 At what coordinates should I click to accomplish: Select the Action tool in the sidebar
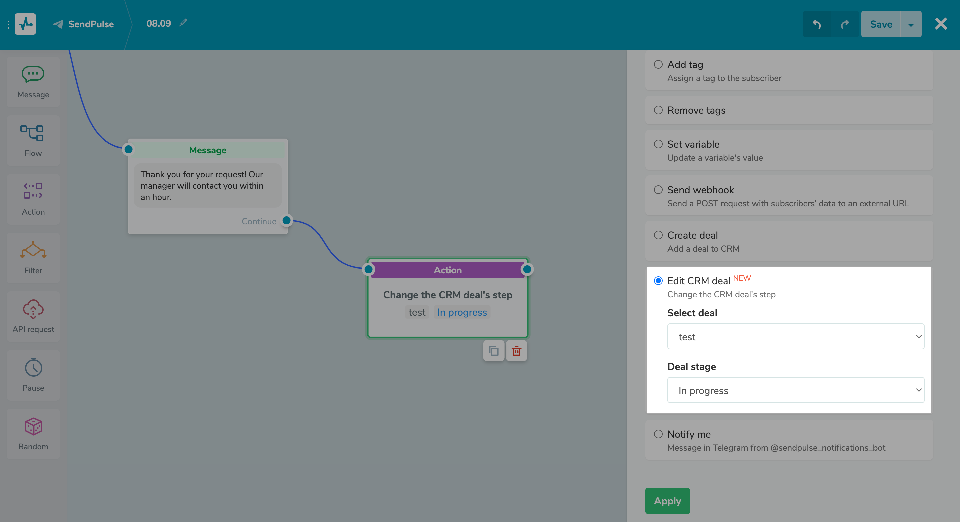tap(33, 199)
